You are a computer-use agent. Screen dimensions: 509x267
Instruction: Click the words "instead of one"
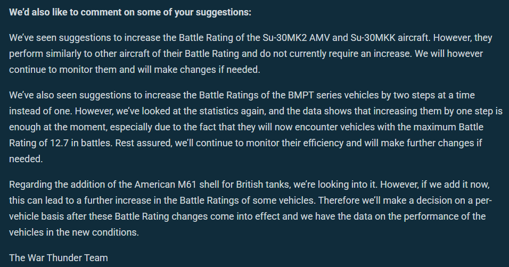(x=37, y=111)
